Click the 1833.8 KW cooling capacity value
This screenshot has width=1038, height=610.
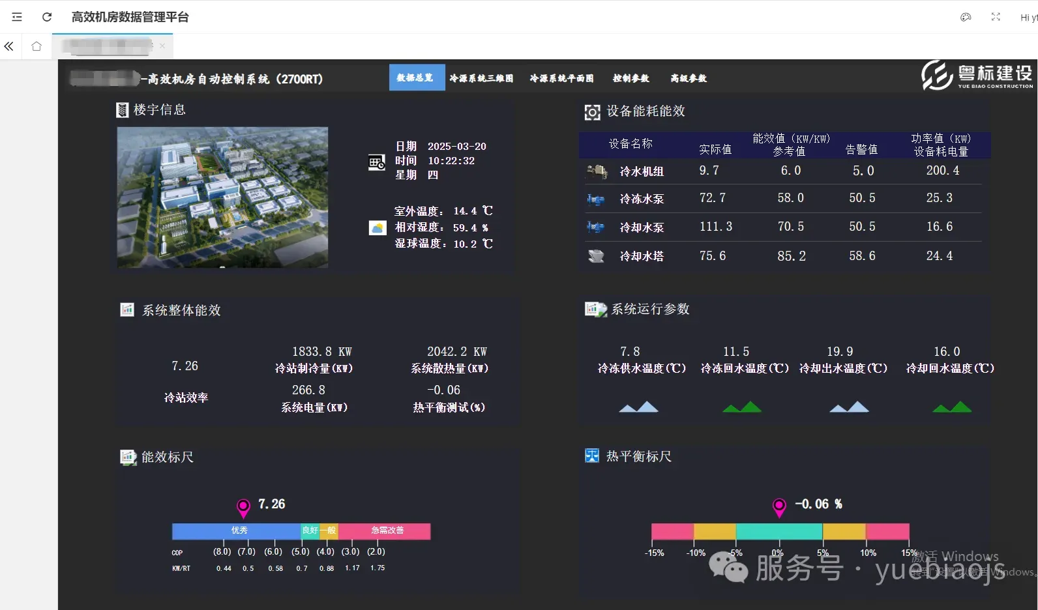322,352
